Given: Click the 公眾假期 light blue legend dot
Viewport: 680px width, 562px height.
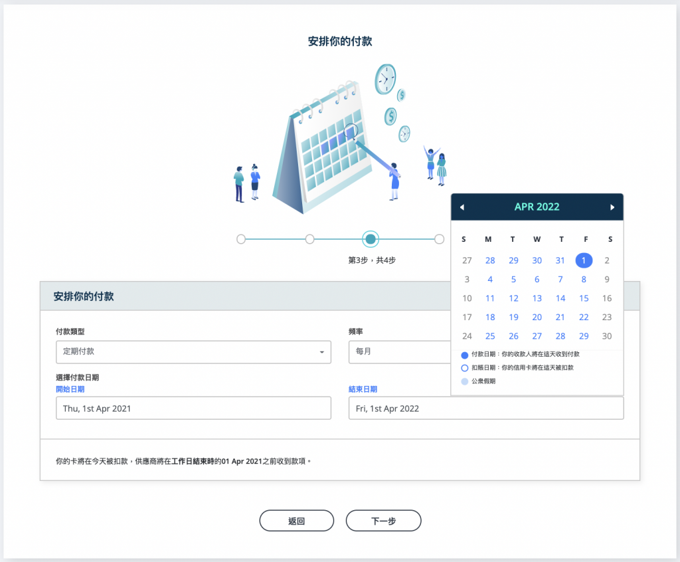Looking at the screenshot, I should [464, 381].
